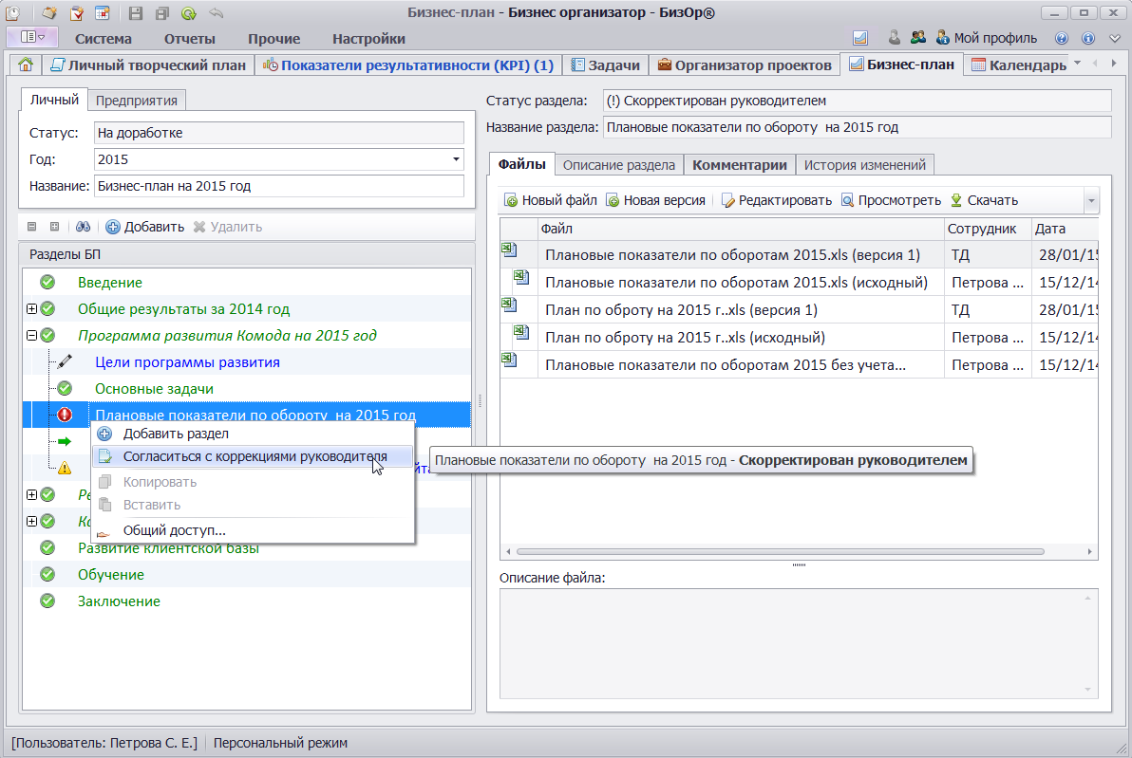The height and width of the screenshot is (758, 1132).
Task: Click Редактировать in files toolbar
Action: [776, 200]
